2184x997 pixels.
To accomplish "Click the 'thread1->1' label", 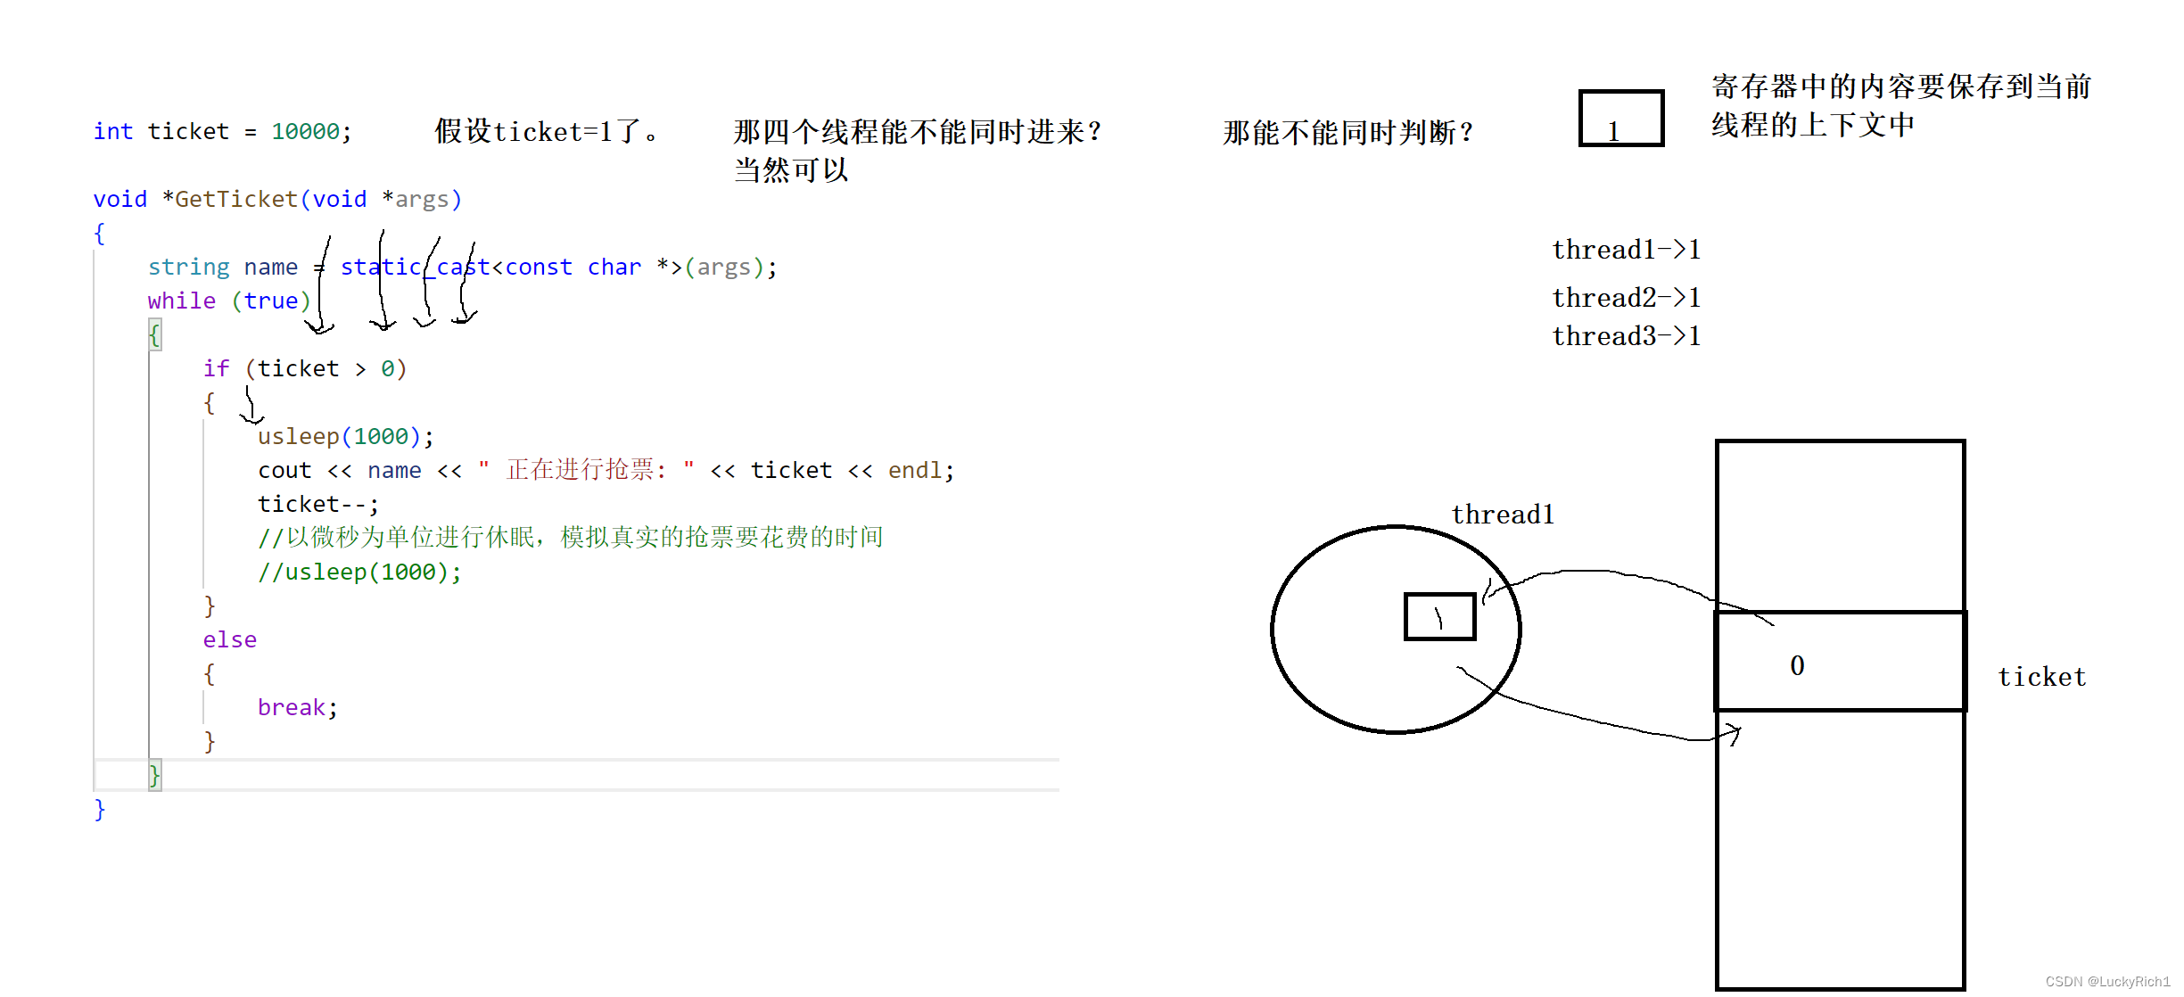I will [x=1627, y=250].
